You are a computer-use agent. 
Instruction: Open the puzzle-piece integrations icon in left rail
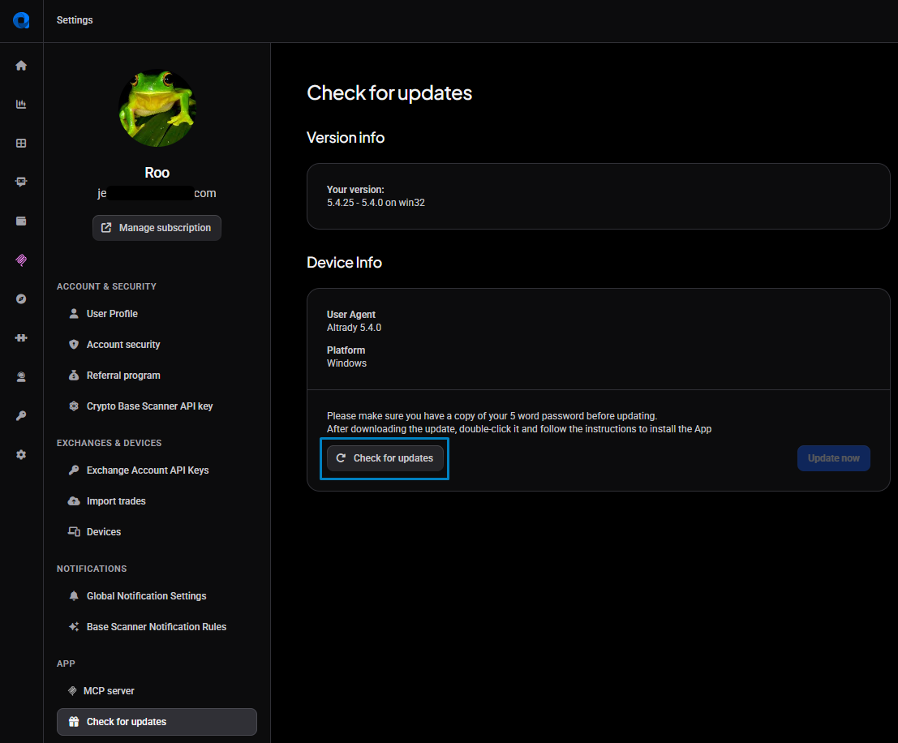point(21,338)
